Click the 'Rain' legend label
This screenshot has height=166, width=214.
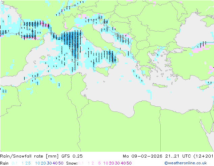coord(4,163)
